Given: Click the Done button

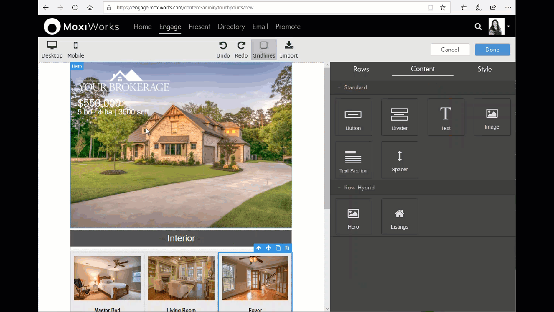Looking at the screenshot, I should 492,49.
